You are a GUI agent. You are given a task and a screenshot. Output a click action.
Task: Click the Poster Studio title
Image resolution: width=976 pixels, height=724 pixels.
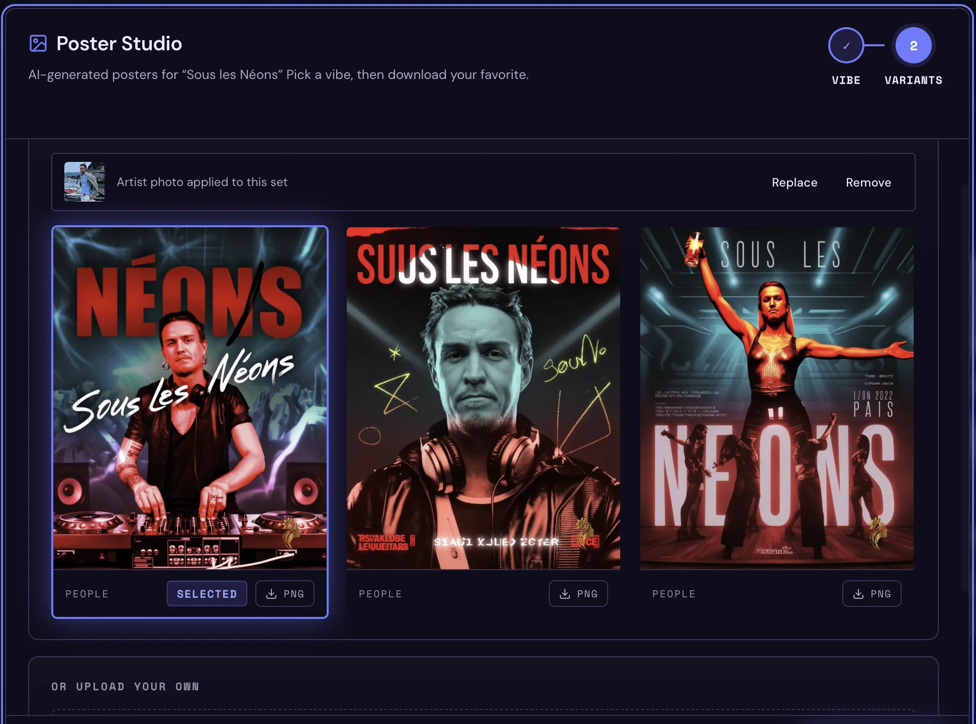tap(119, 44)
